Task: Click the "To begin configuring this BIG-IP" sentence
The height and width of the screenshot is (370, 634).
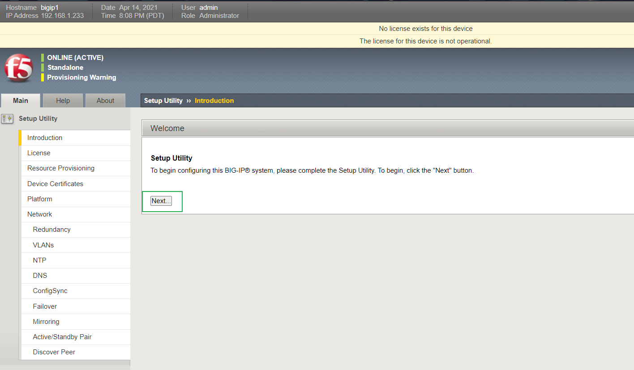Action: [312, 170]
